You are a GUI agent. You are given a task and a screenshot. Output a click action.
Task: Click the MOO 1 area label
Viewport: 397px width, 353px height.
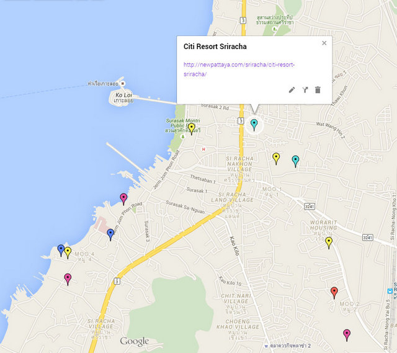click(x=272, y=192)
